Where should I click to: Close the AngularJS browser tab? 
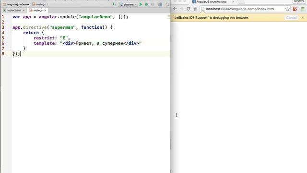[x=233, y=1]
